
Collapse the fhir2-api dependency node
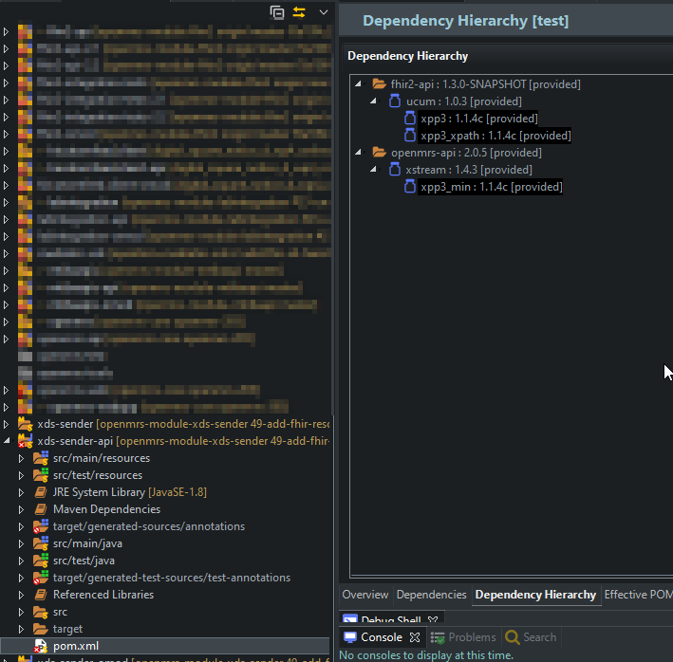358,83
